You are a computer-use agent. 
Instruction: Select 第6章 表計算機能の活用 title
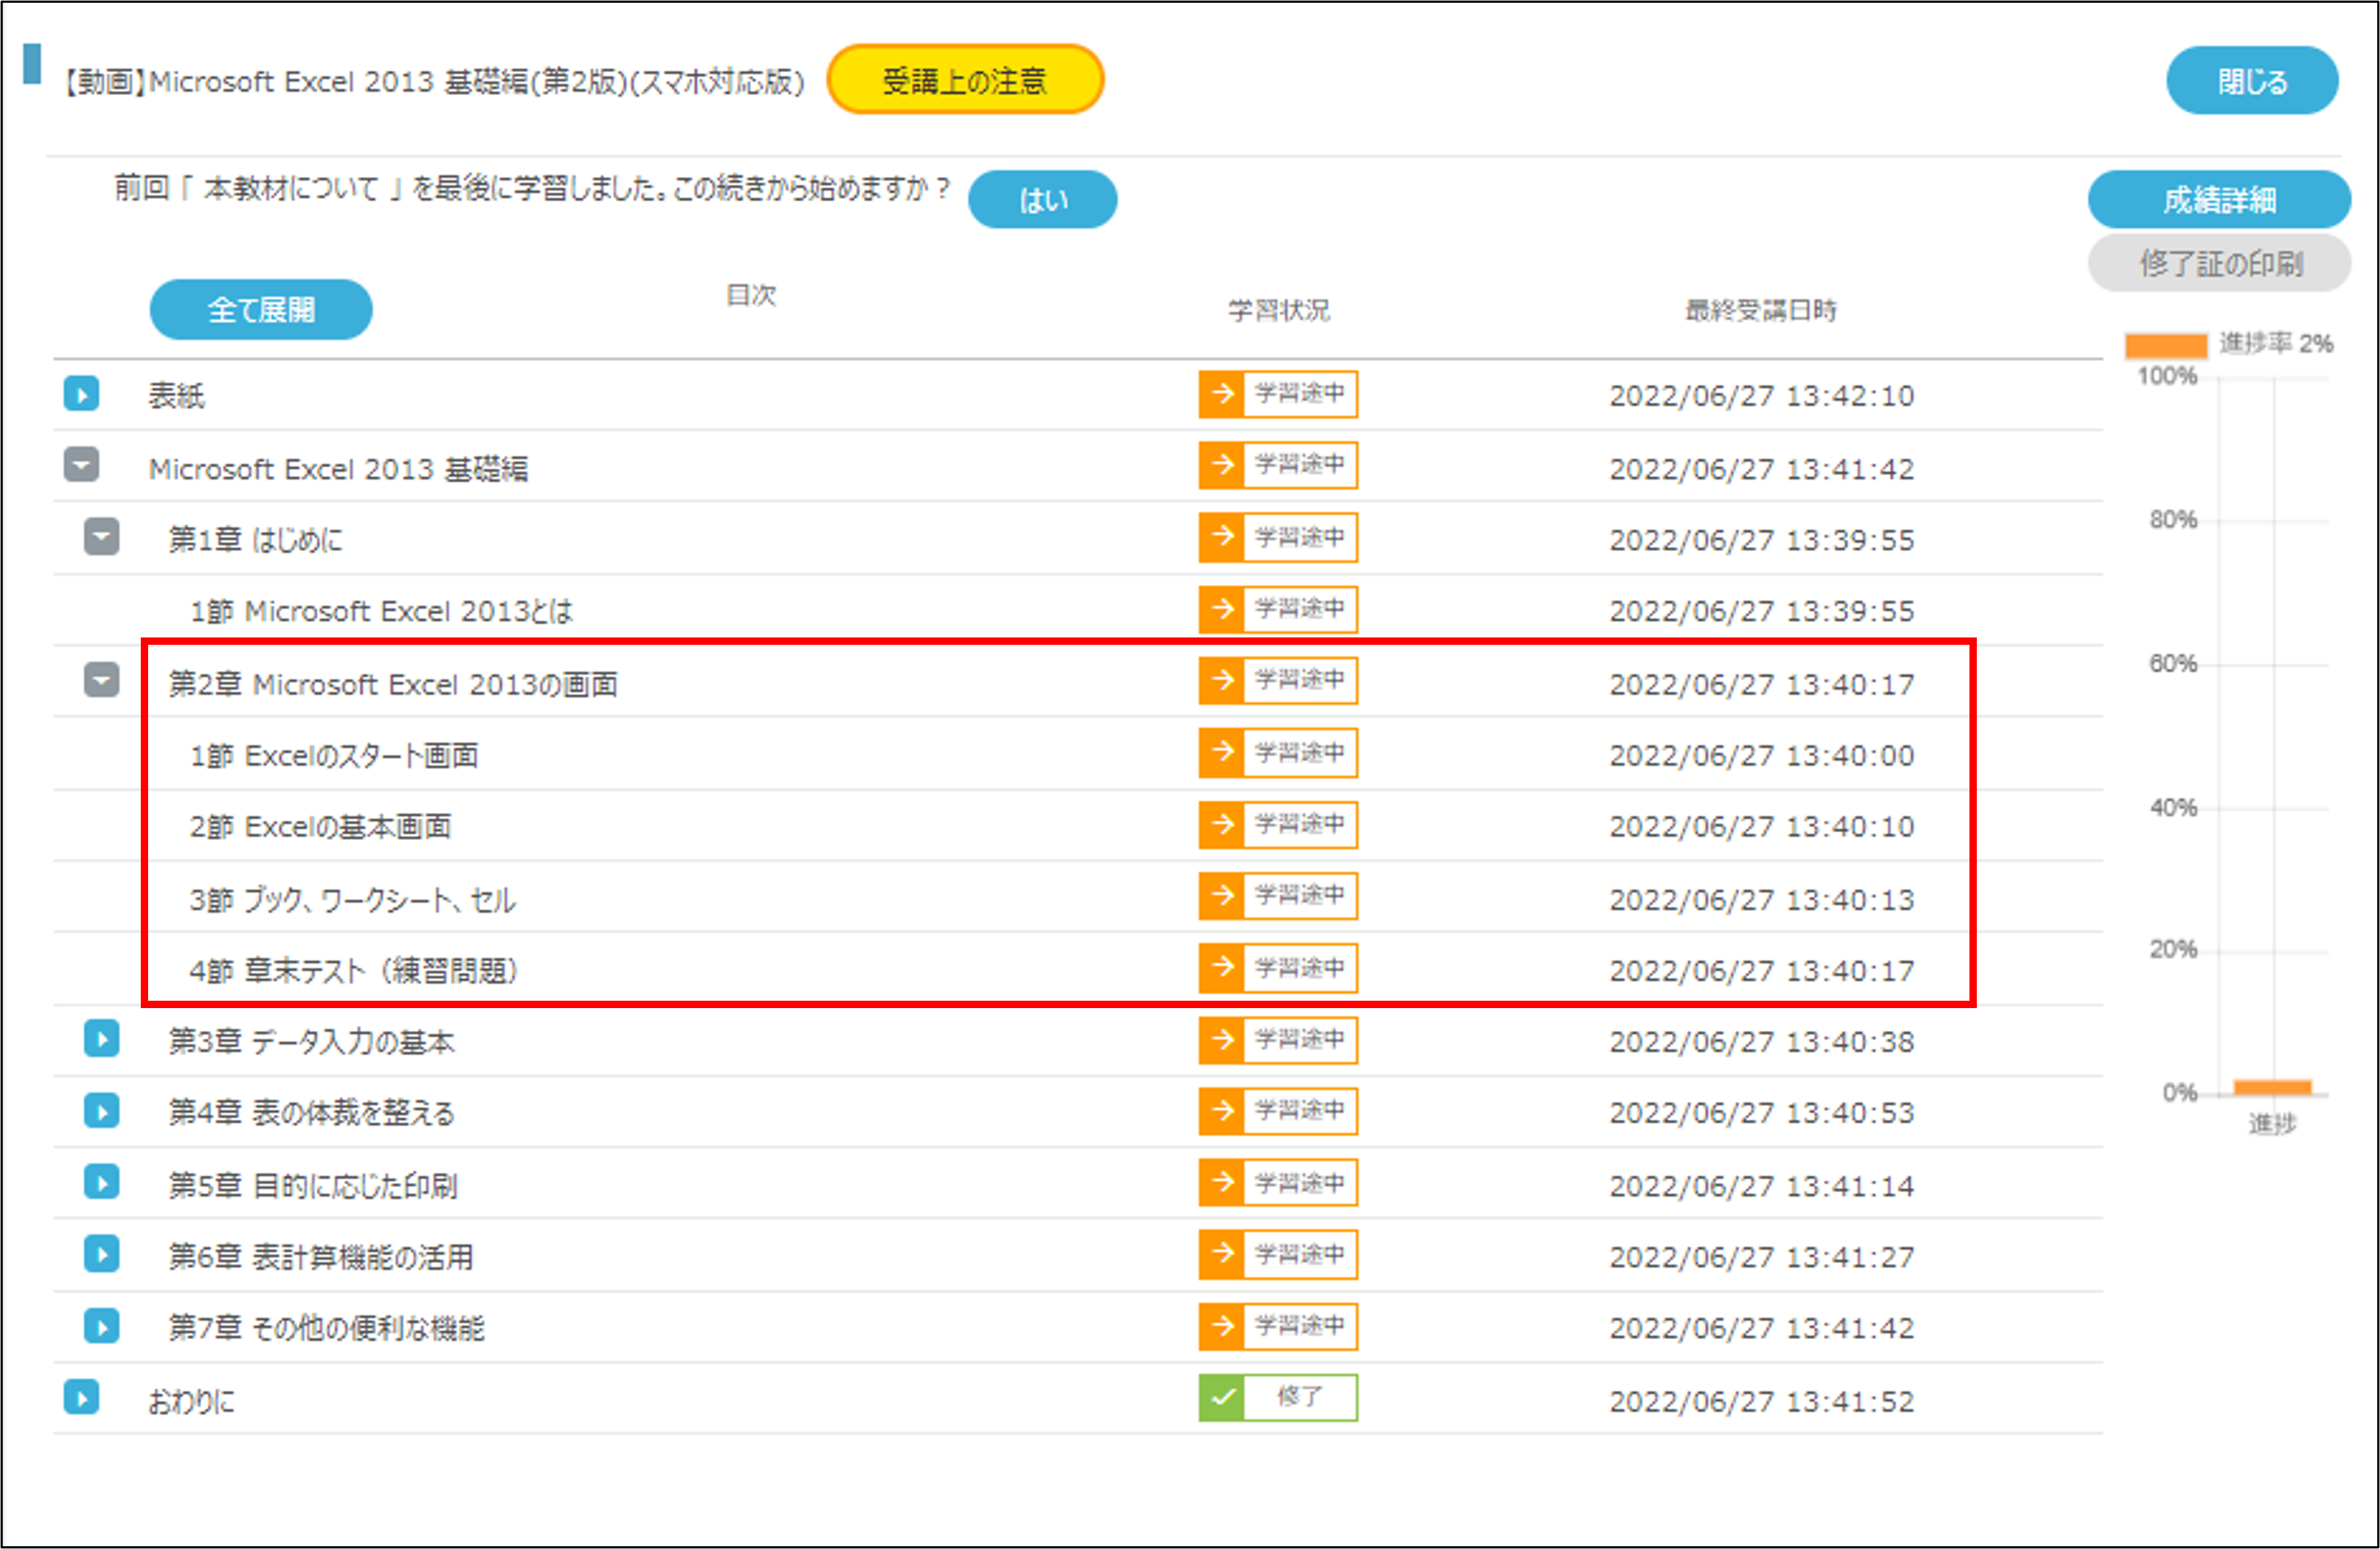(x=321, y=1257)
